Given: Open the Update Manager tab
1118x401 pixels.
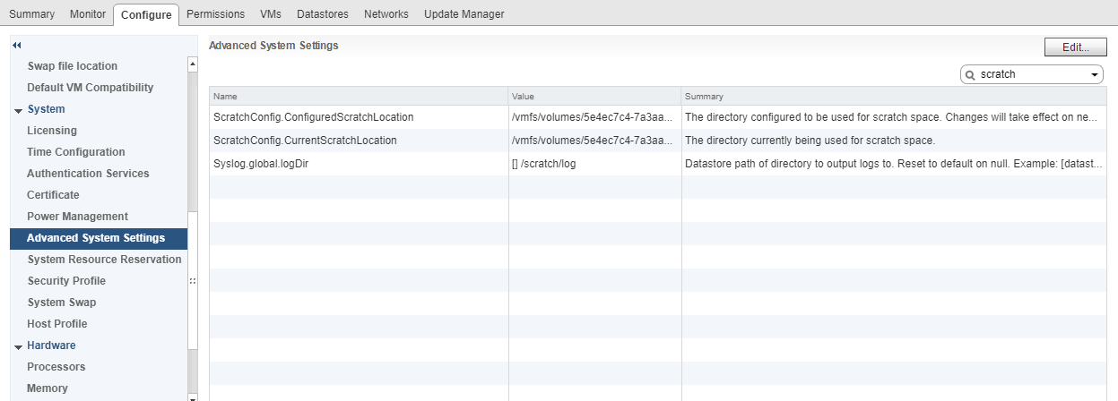Looking at the screenshot, I should click(464, 14).
